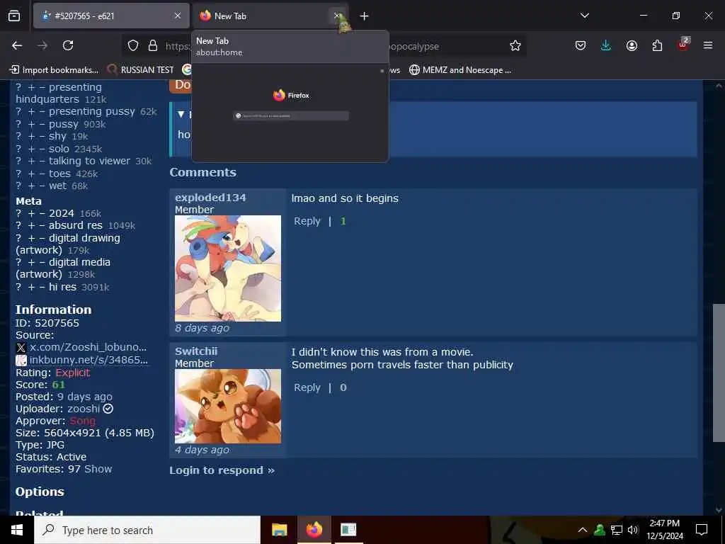Open exploded134's user profile
The height and width of the screenshot is (544, 725).
coord(210,198)
